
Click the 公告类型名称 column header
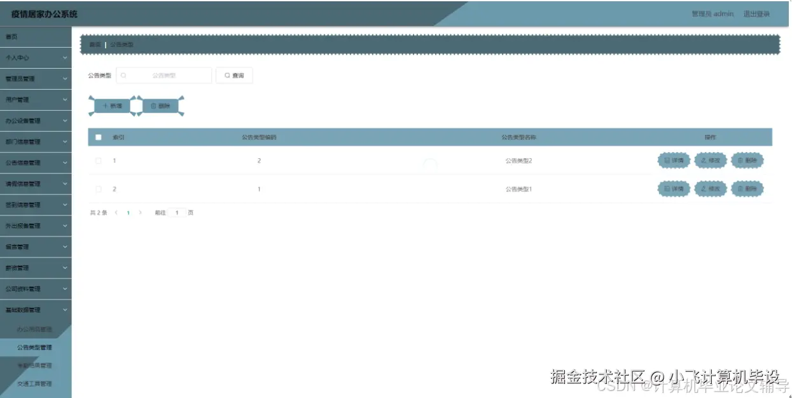click(x=518, y=137)
